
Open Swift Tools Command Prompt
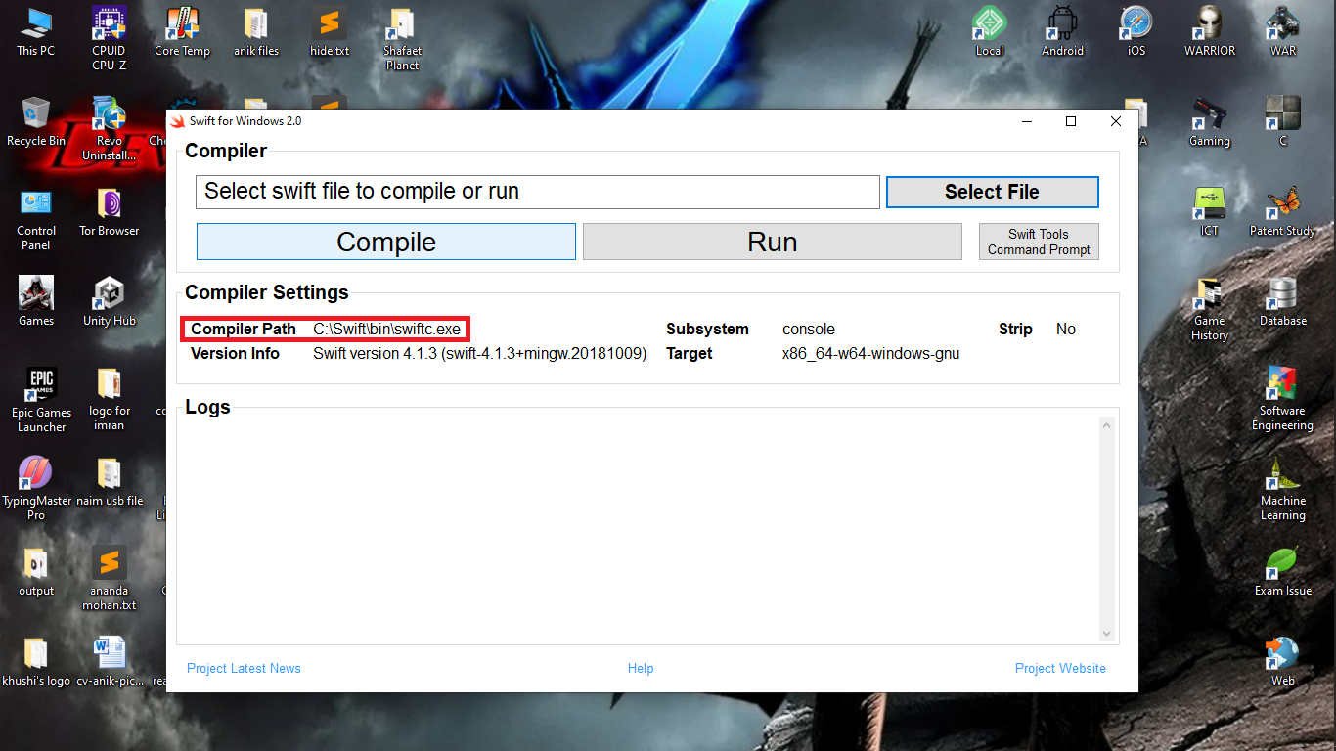pos(1039,242)
